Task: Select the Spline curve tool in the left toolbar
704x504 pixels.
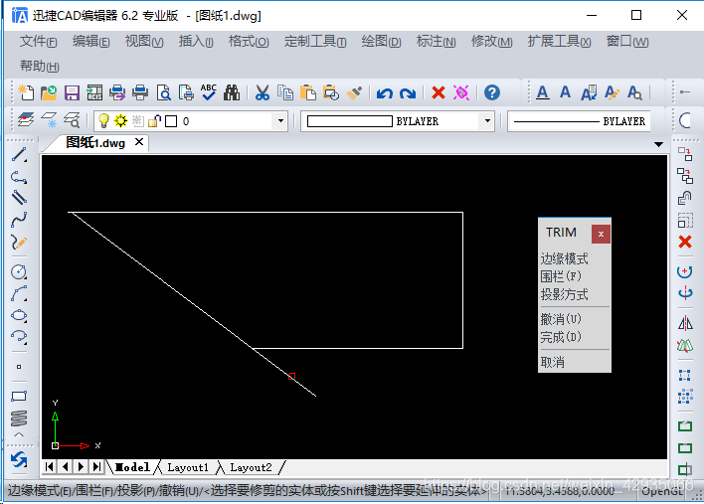Action: (19, 220)
